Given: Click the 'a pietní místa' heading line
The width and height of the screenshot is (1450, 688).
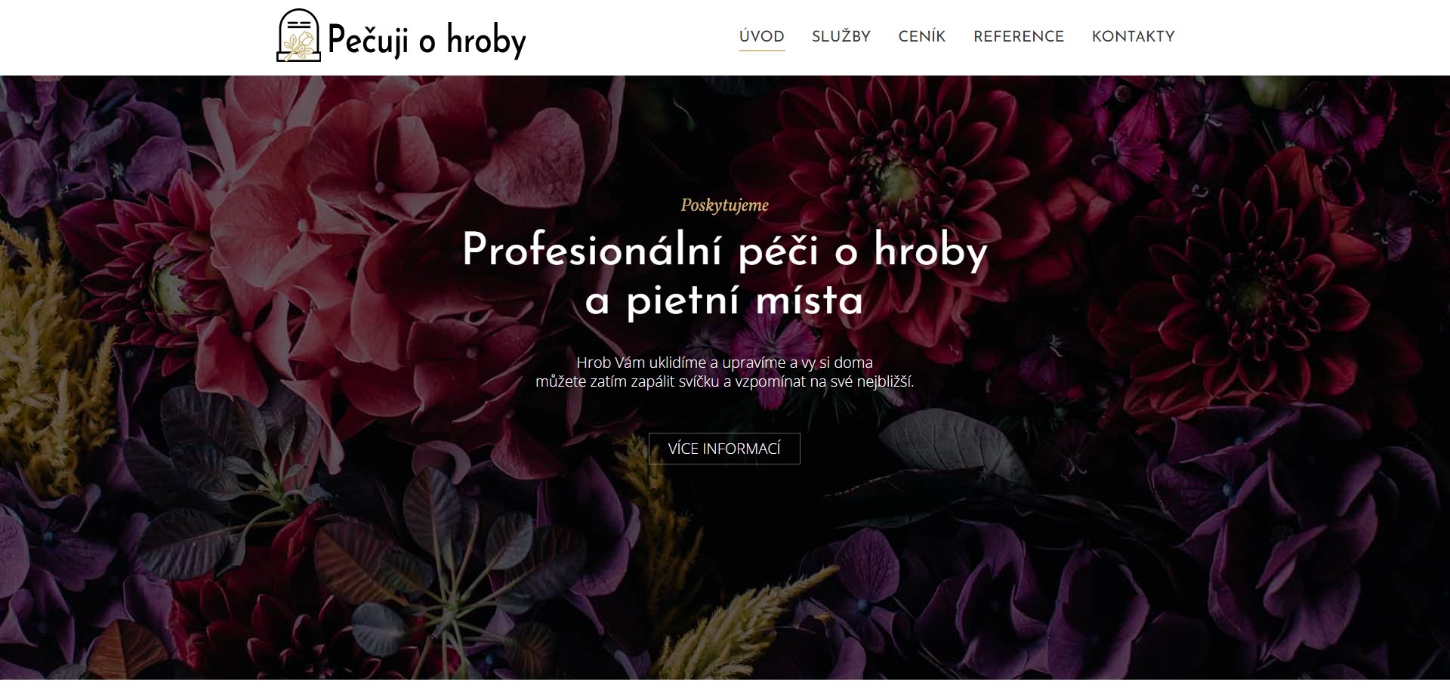Looking at the screenshot, I should (724, 301).
